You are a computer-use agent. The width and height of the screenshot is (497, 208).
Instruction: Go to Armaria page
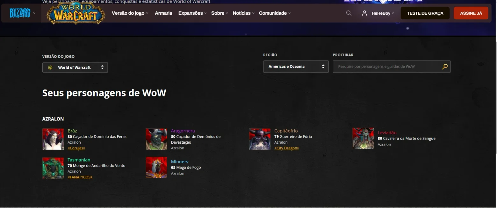pos(163,13)
